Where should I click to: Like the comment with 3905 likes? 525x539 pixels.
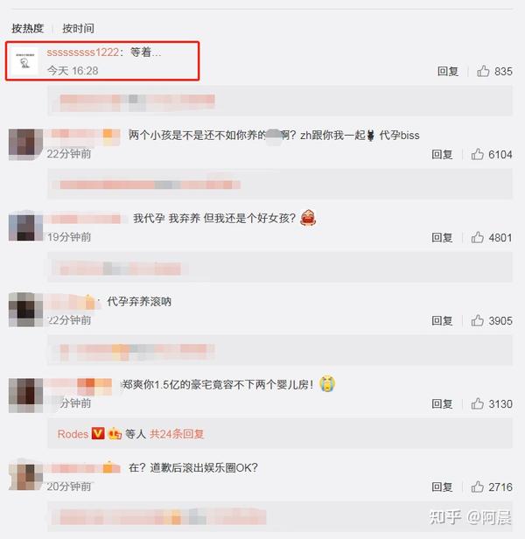point(477,321)
